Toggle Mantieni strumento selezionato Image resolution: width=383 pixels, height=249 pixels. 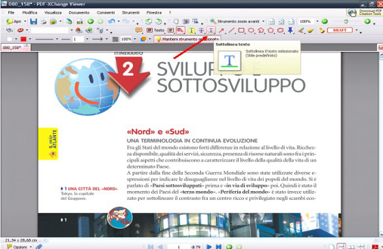(x=187, y=39)
